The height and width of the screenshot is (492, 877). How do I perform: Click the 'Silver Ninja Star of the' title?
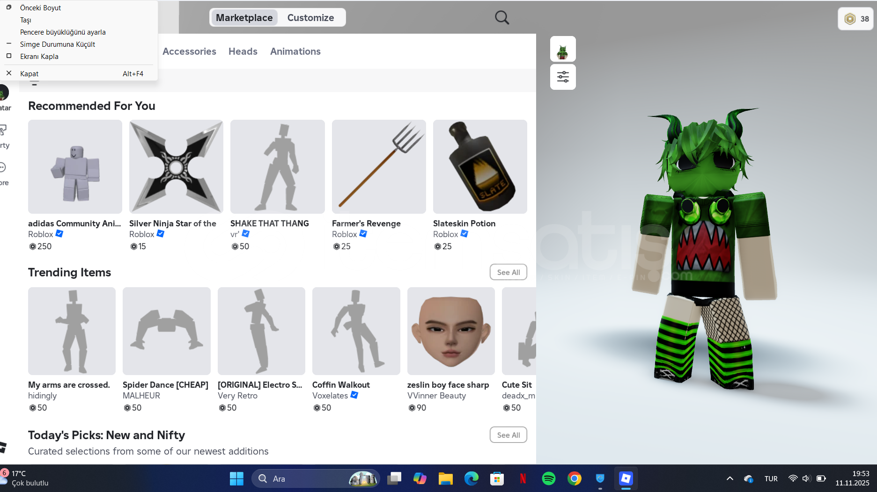point(173,224)
